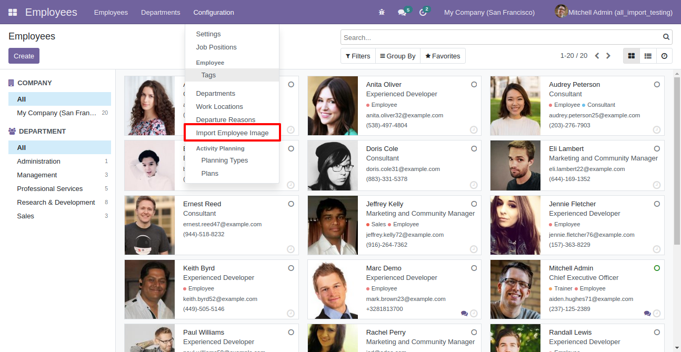Open the Filters dropdown
681x352 pixels.
(x=358, y=56)
